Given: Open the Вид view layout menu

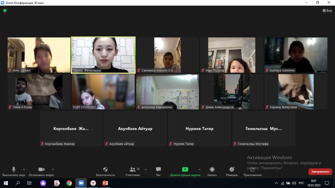Looking at the screenshot, I should click(327, 11).
